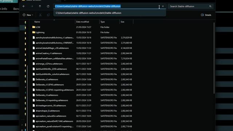The width and height of the screenshot is (233, 131).
Task: Sort by Date modified column
Action: (x=83, y=22)
